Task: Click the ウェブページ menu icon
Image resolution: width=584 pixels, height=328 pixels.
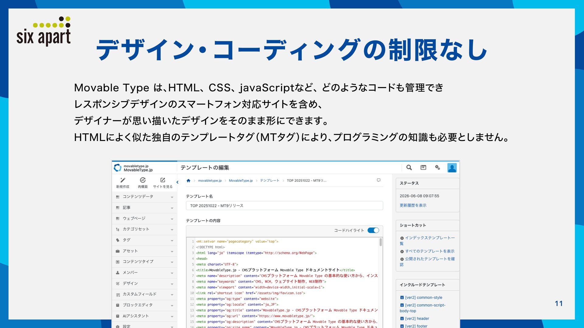Action: [x=118, y=219]
